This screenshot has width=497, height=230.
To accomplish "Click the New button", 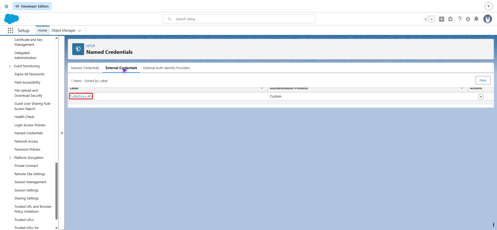I will [x=483, y=80].
